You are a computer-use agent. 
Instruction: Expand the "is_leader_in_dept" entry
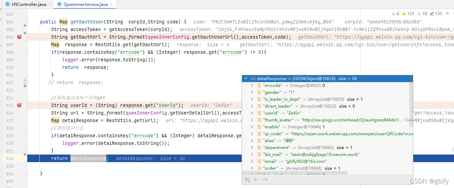coord(252,99)
